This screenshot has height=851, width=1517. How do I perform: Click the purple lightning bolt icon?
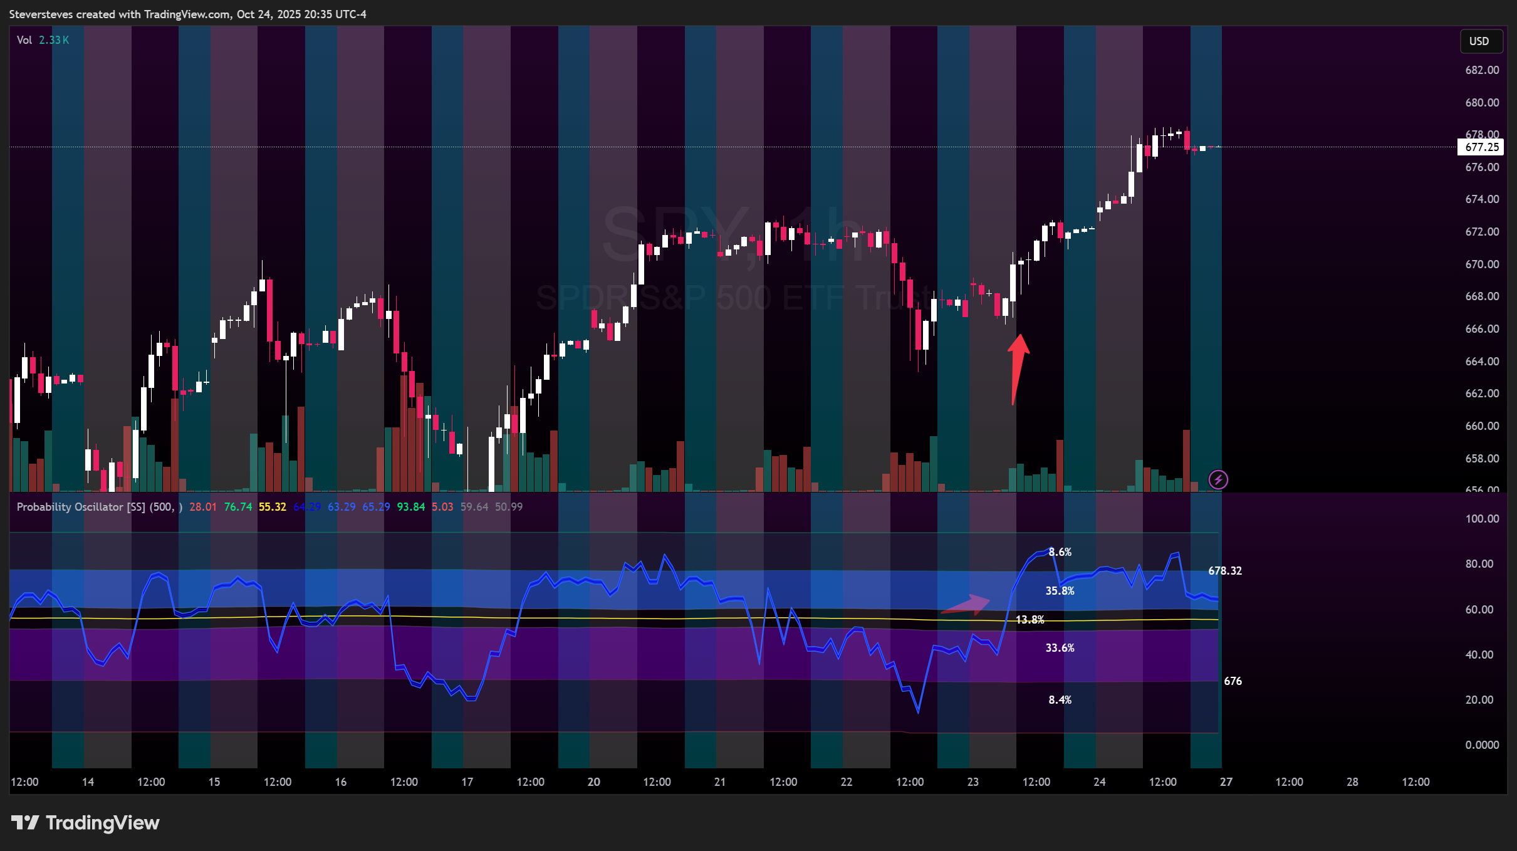pos(1218,480)
